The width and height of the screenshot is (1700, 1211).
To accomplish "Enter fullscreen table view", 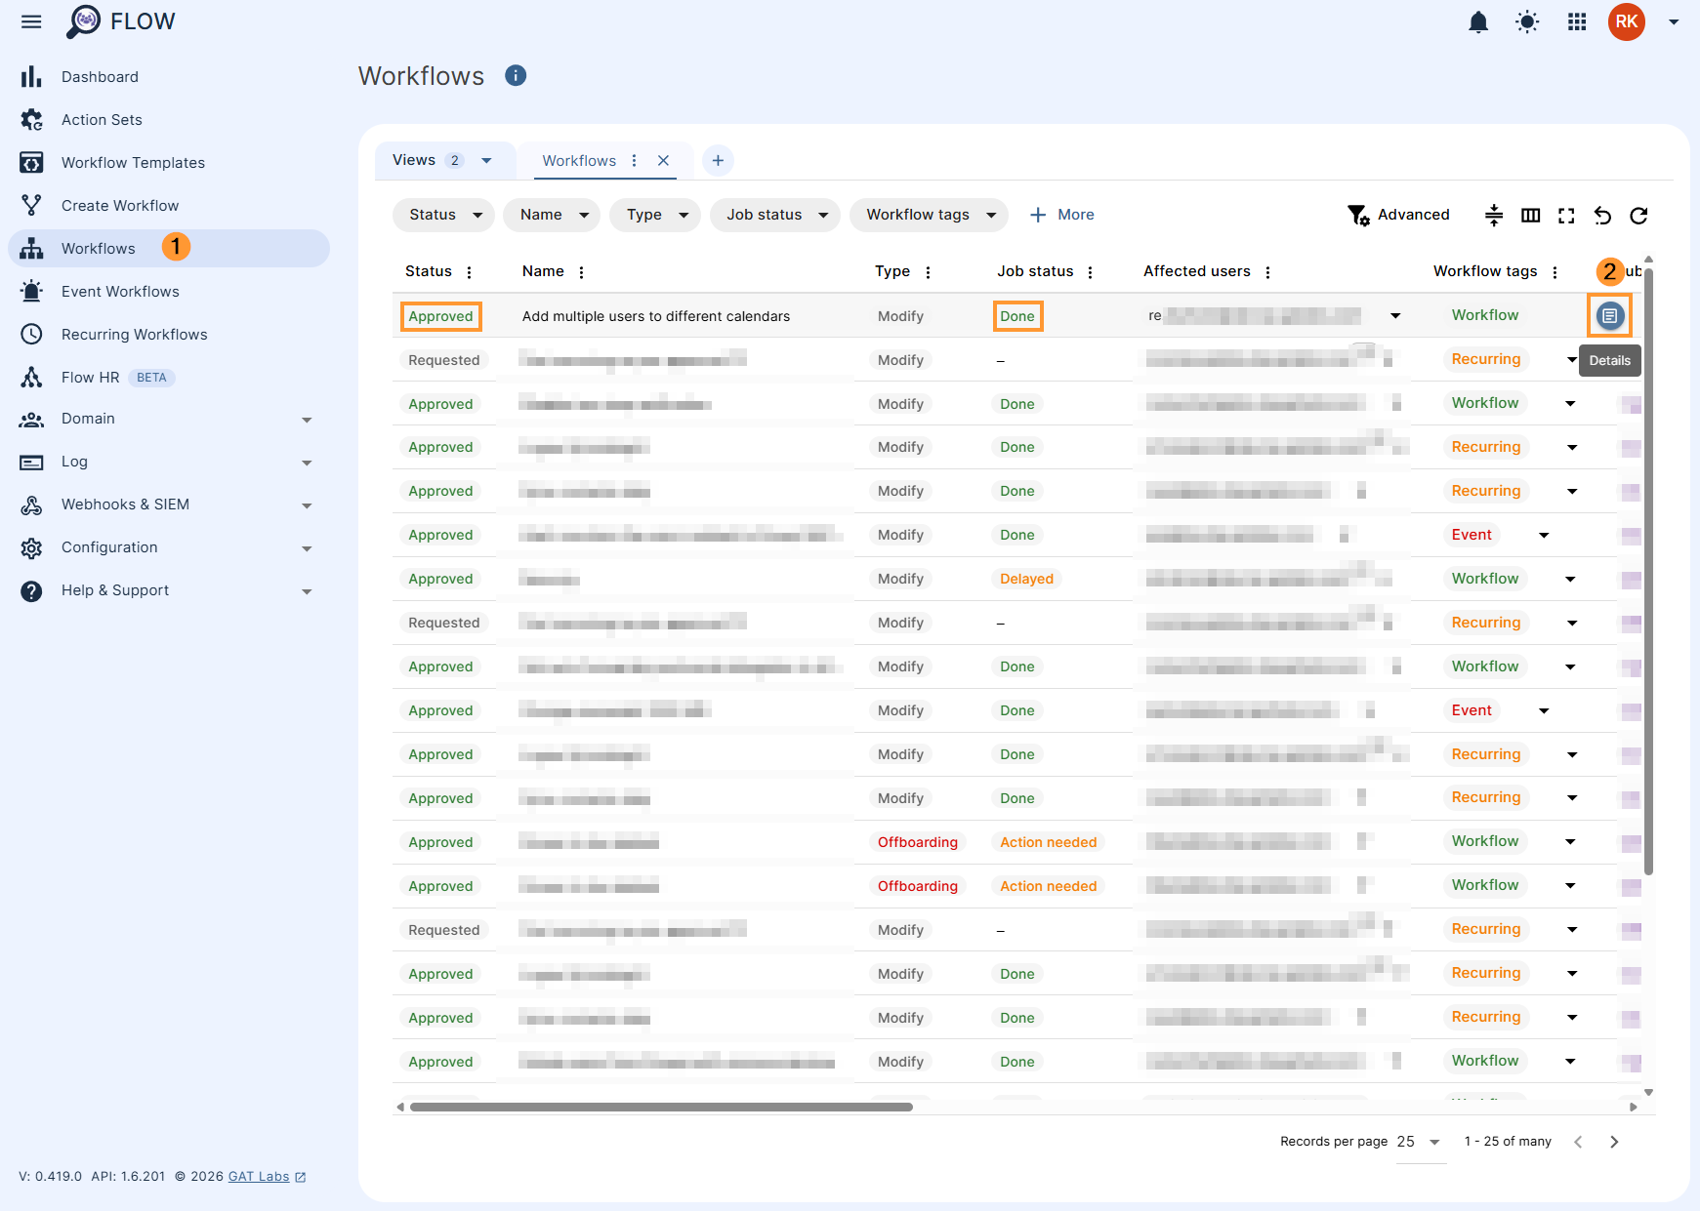I will (1566, 215).
